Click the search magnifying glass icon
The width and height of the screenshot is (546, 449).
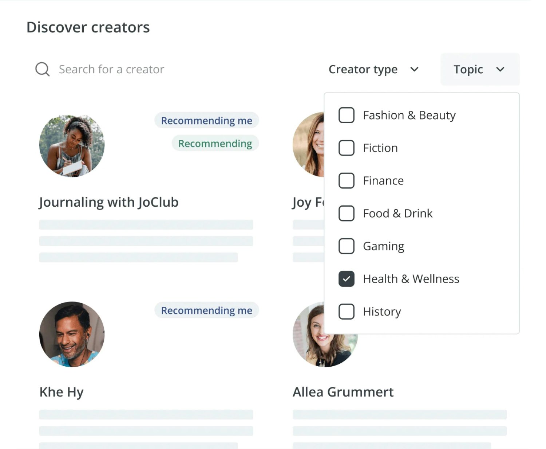[x=42, y=69]
